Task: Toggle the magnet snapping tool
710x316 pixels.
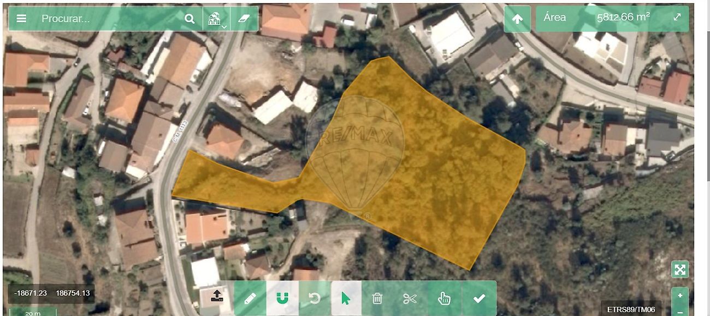Action: point(282,298)
